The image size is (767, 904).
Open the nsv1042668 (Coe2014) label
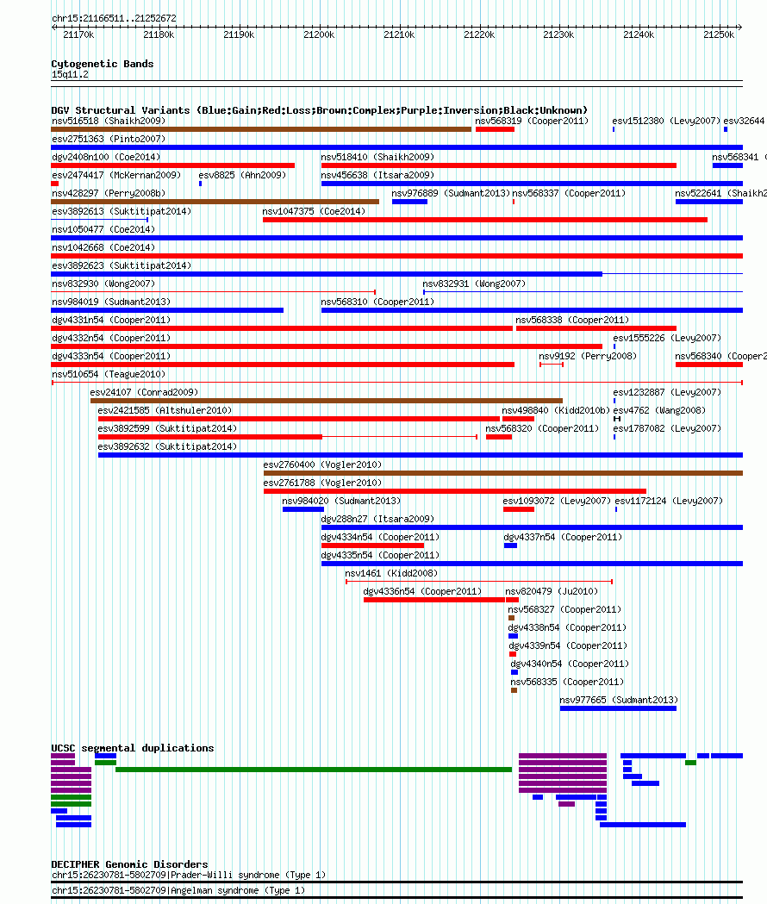point(103,248)
